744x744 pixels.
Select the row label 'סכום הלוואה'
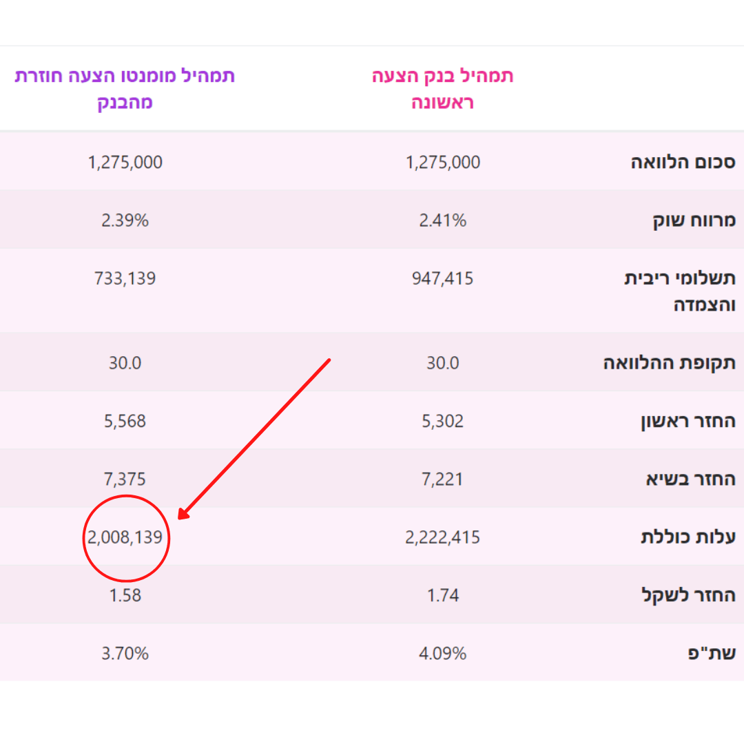[683, 163]
